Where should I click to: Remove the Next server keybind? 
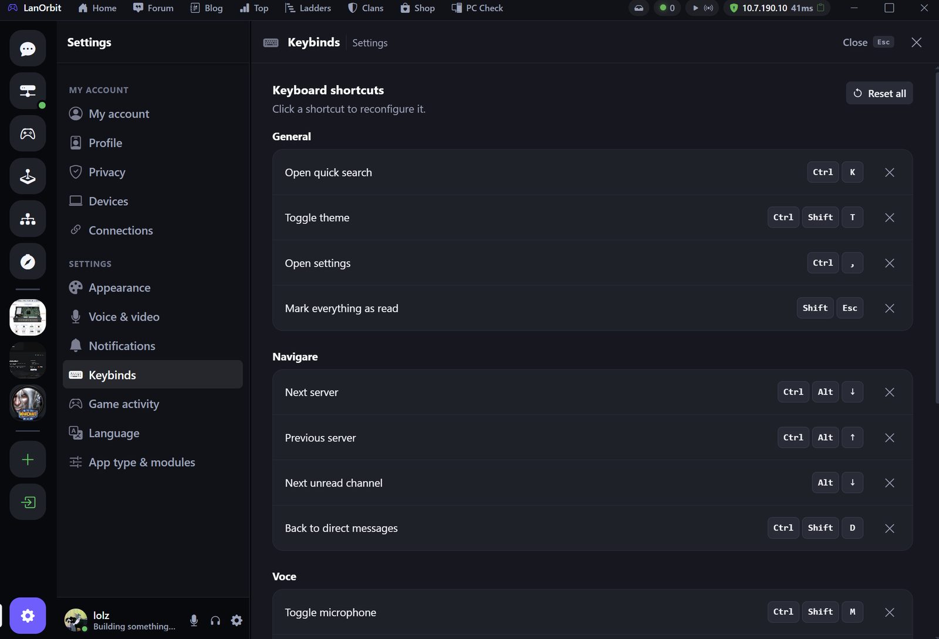890,392
